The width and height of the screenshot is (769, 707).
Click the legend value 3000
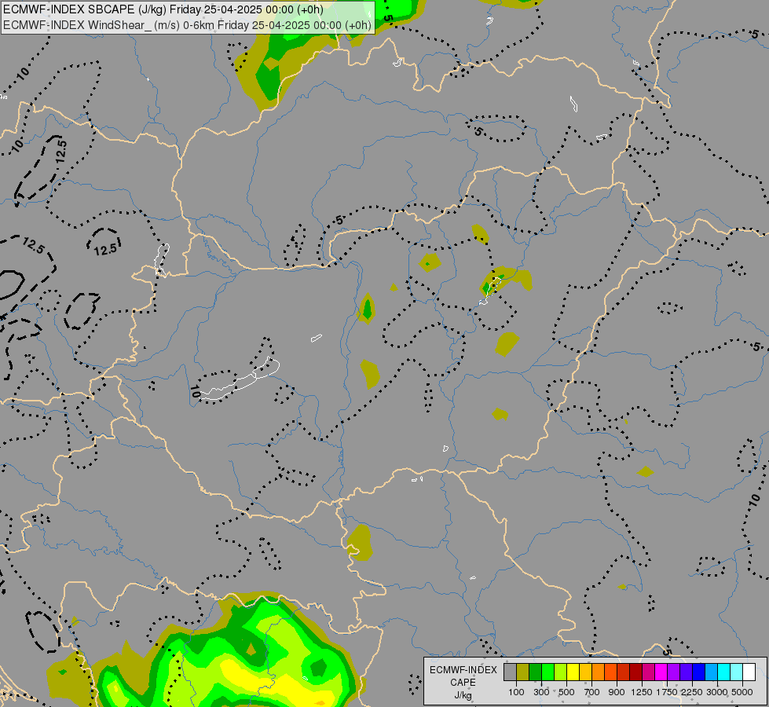717,692
